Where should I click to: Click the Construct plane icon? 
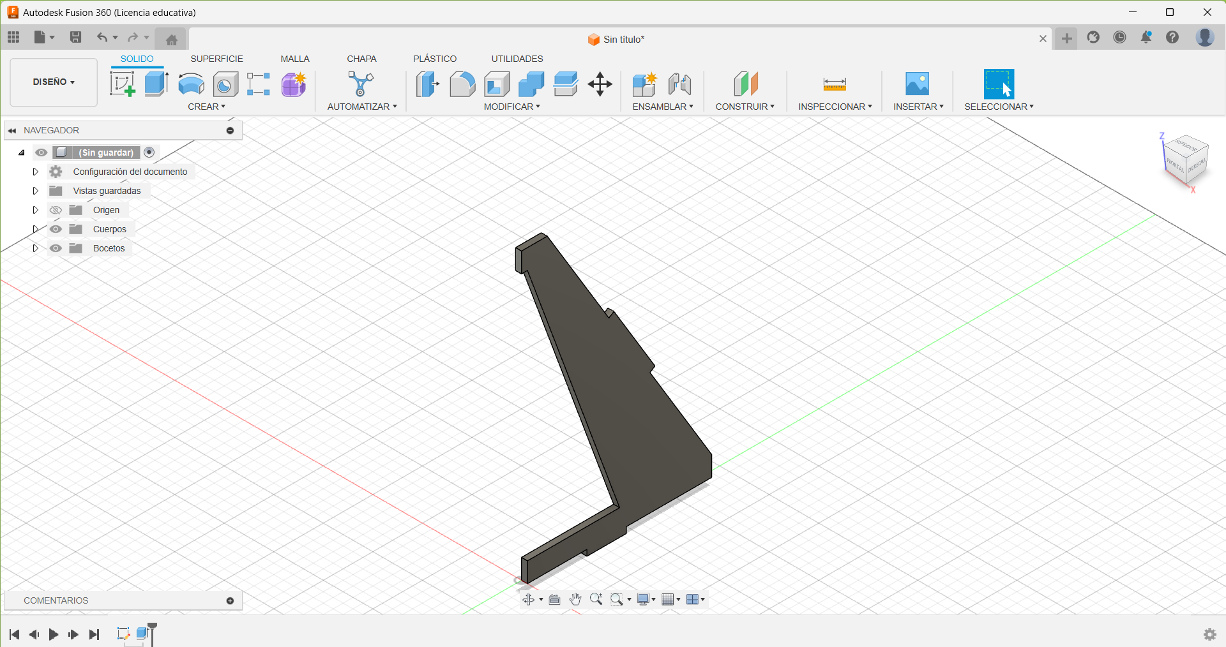[x=745, y=84]
